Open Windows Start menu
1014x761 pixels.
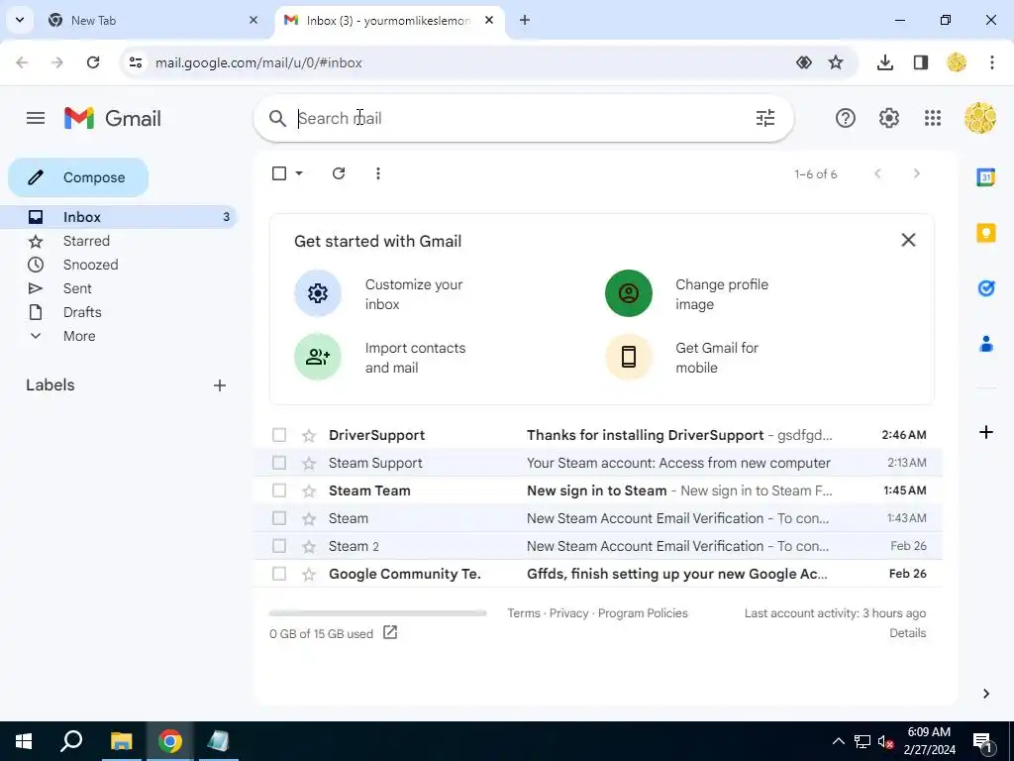click(x=24, y=741)
